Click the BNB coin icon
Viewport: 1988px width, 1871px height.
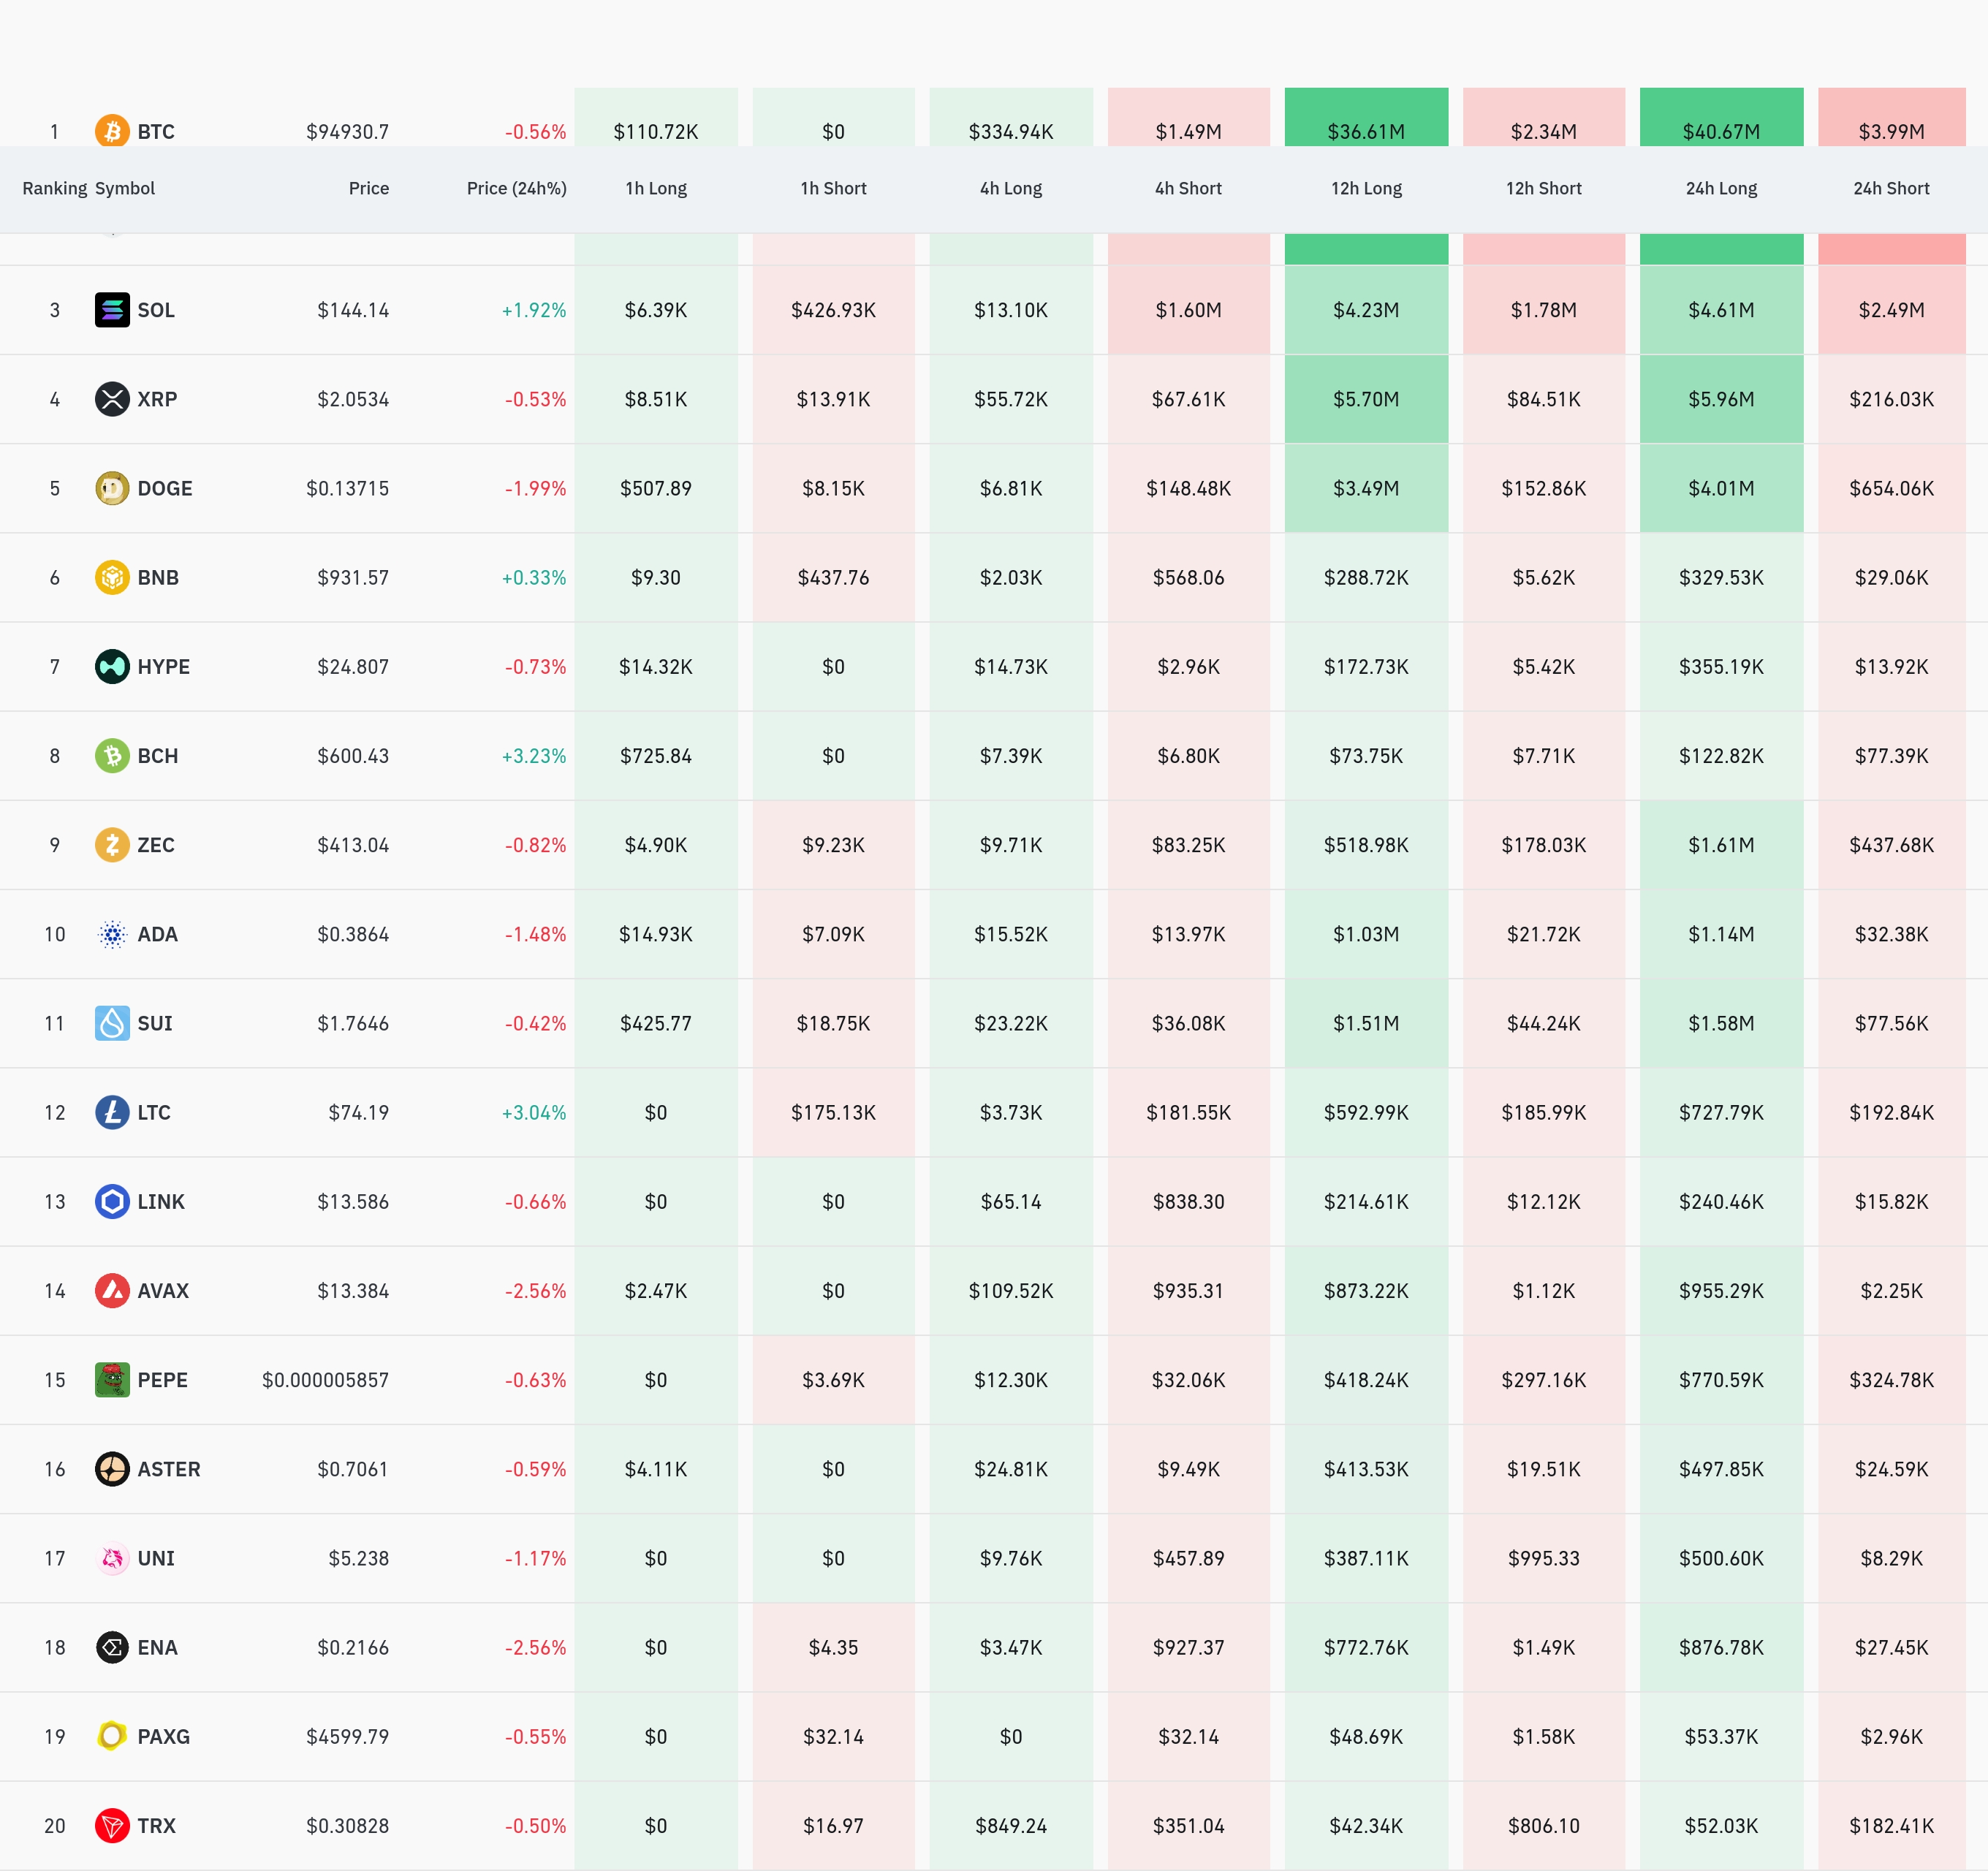tap(112, 577)
